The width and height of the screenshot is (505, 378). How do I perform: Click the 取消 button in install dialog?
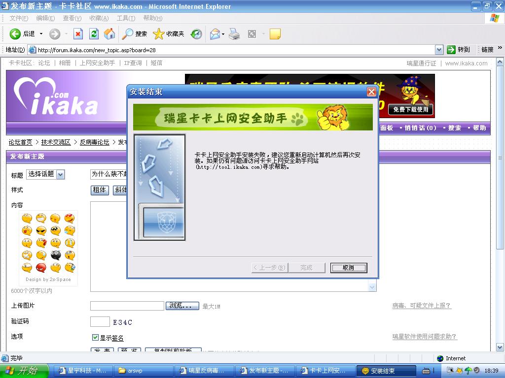pyautogui.click(x=349, y=267)
